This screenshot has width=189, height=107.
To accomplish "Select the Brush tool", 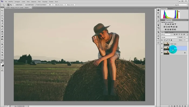I will point(2,29).
